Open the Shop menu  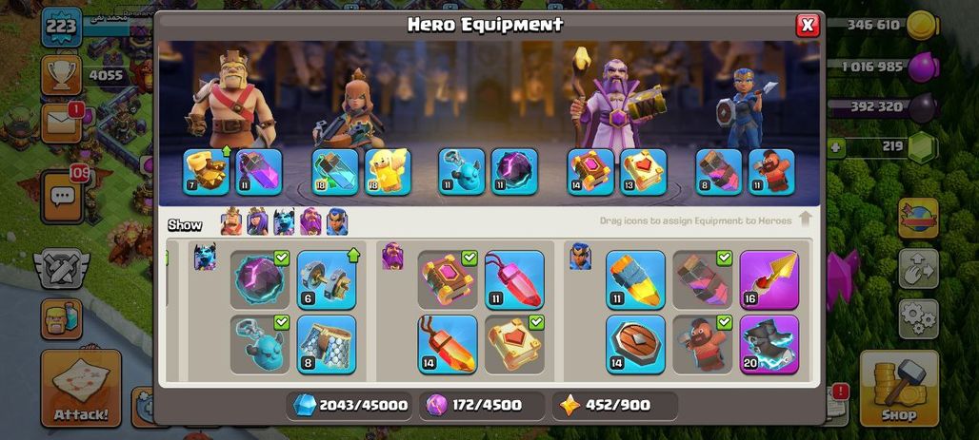click(899, 389)
